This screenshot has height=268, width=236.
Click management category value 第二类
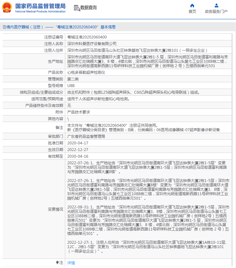click(x=73, y=79)
